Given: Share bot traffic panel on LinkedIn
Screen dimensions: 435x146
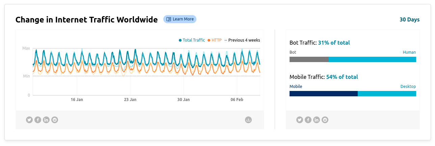Looking at the screenshot, I should (x=317, y=120).
